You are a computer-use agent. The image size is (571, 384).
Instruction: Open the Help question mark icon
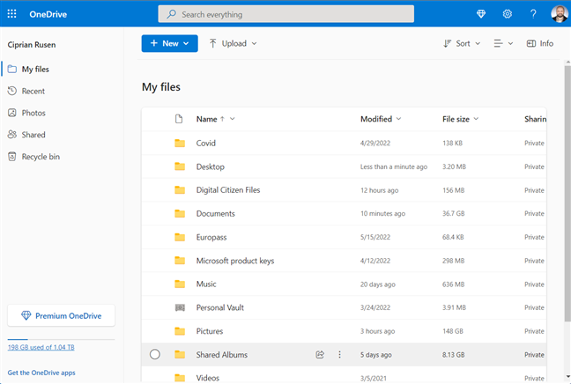point(533,14)
